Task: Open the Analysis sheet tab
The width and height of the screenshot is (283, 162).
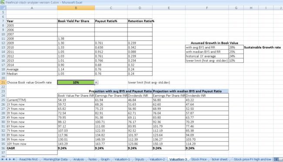Action: tap(78, 159)
